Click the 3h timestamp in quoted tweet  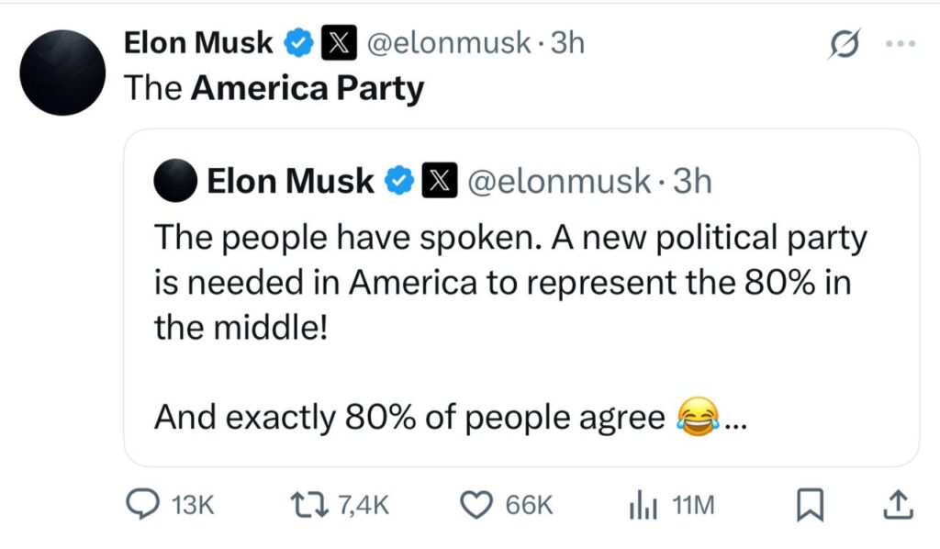692,181
